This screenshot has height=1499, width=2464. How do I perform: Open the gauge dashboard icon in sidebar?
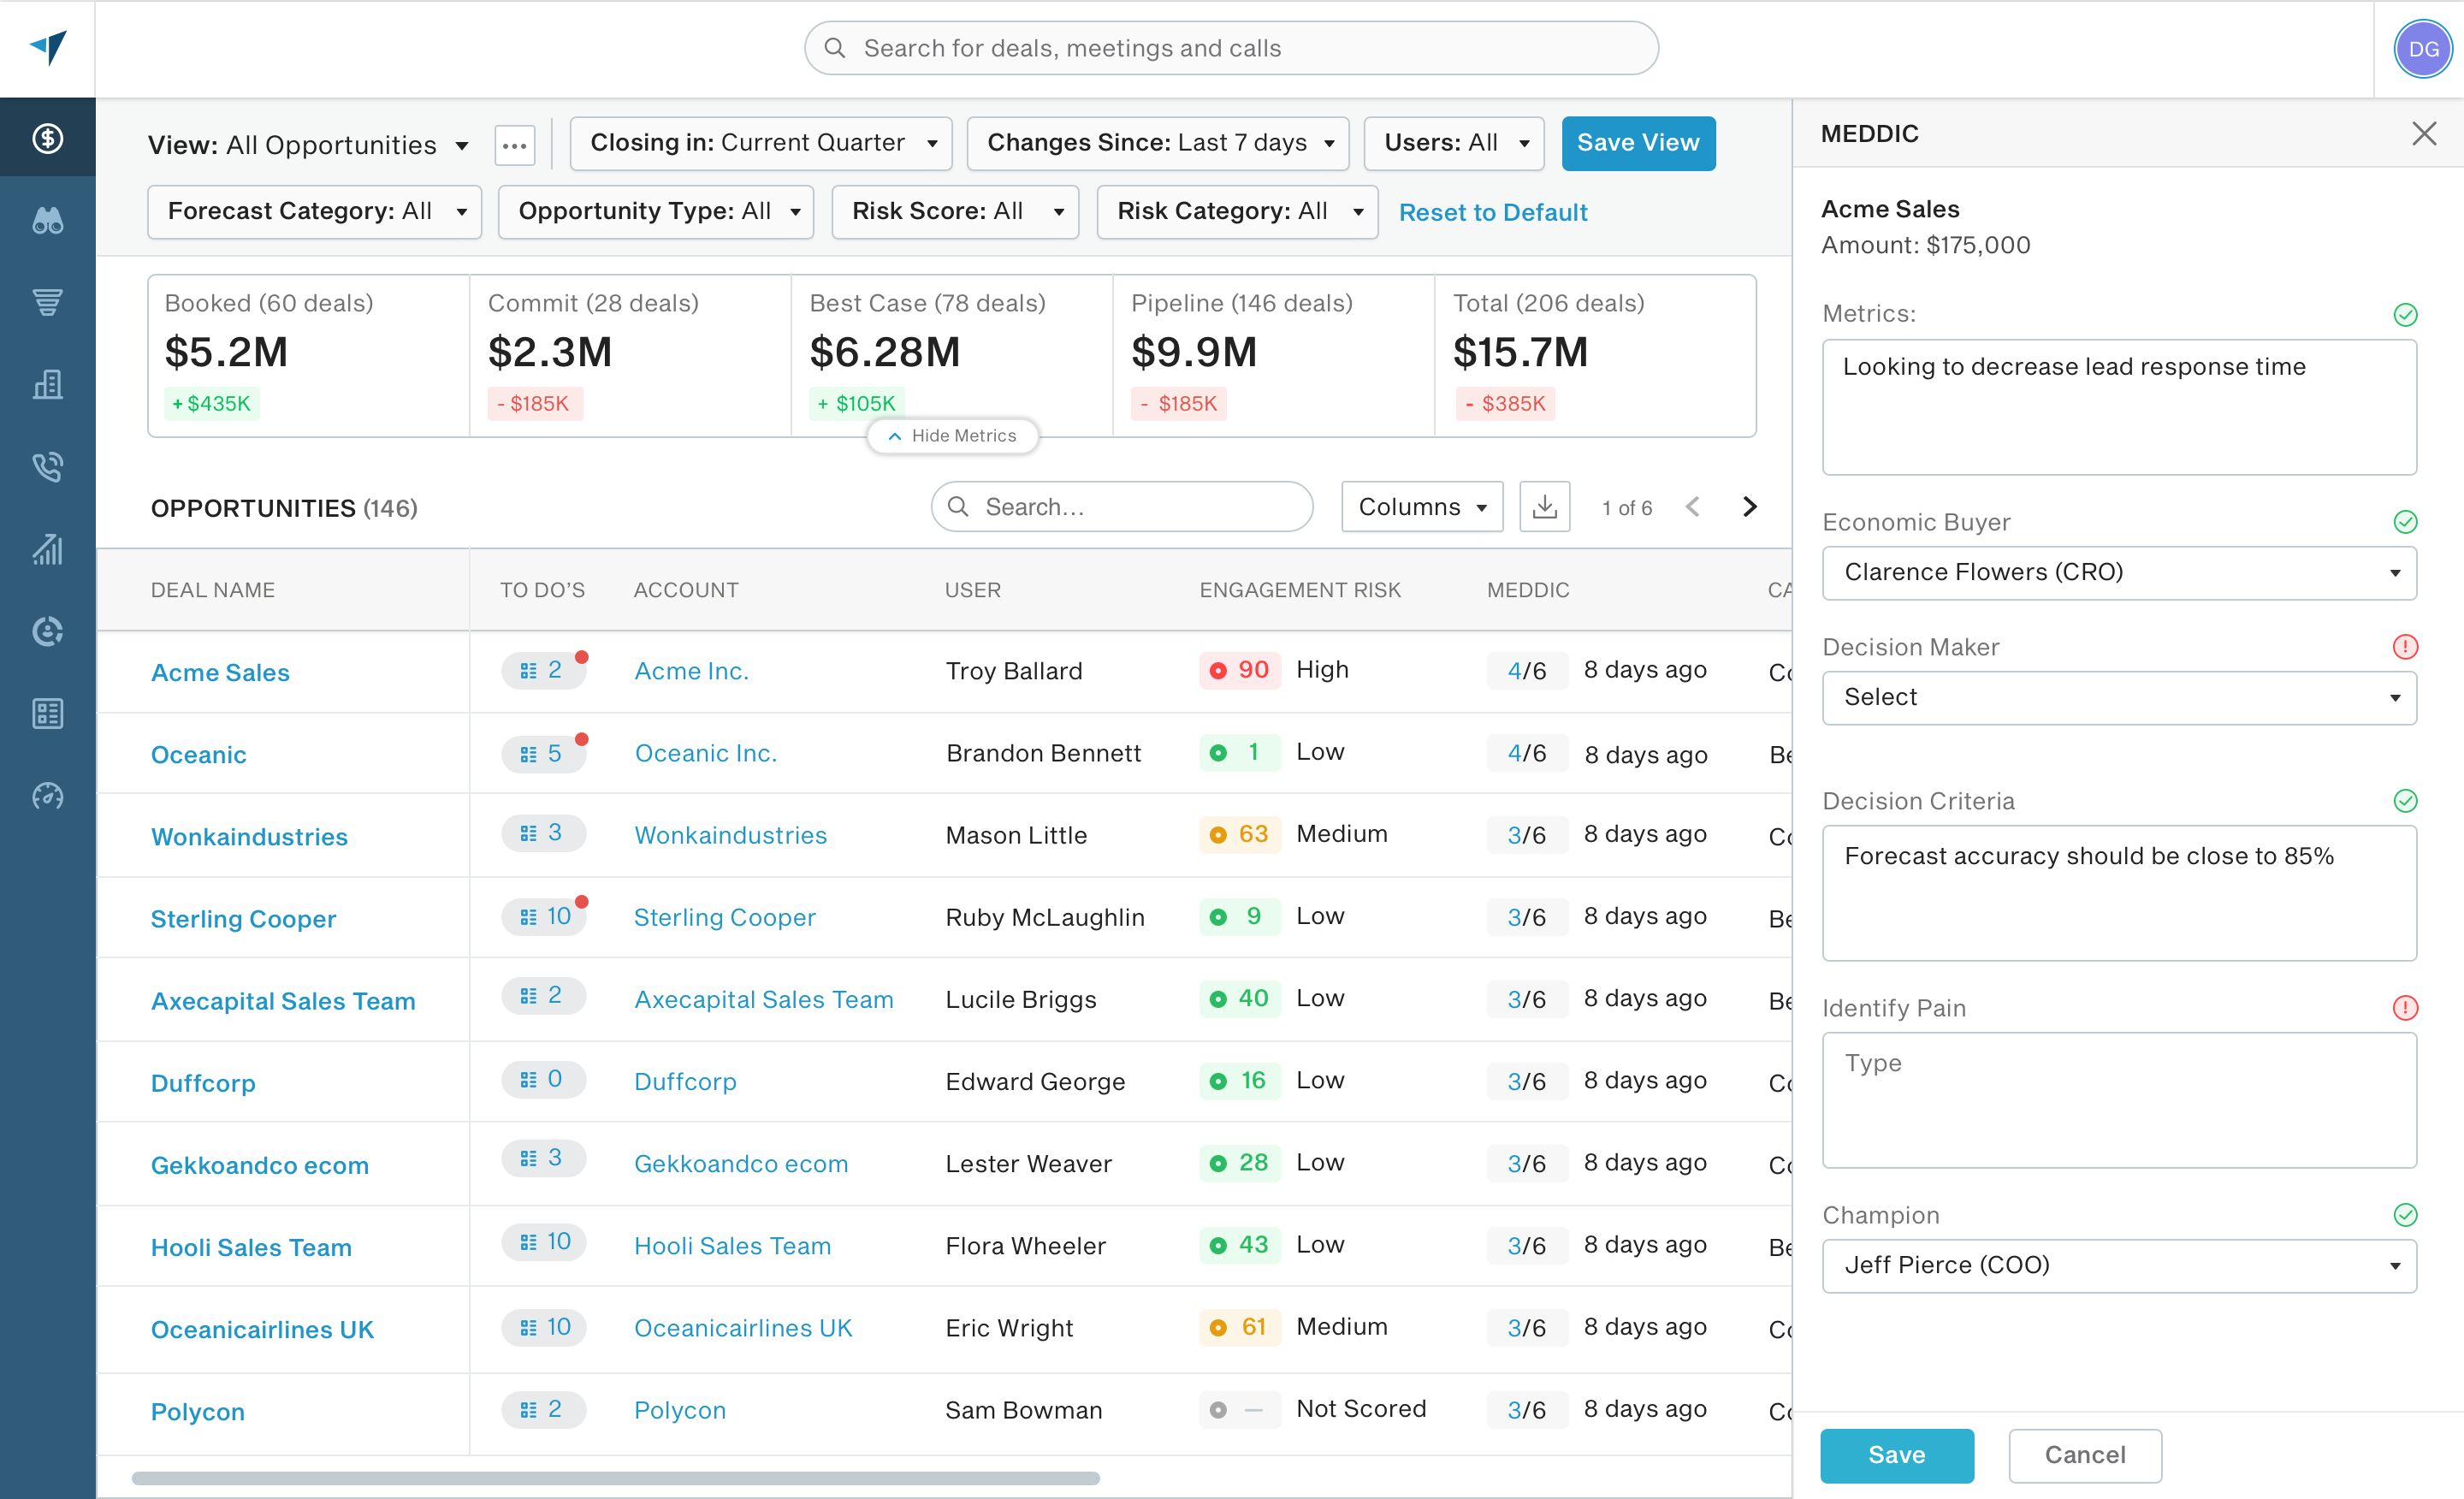pyautogui.click(x=47, y=796)
